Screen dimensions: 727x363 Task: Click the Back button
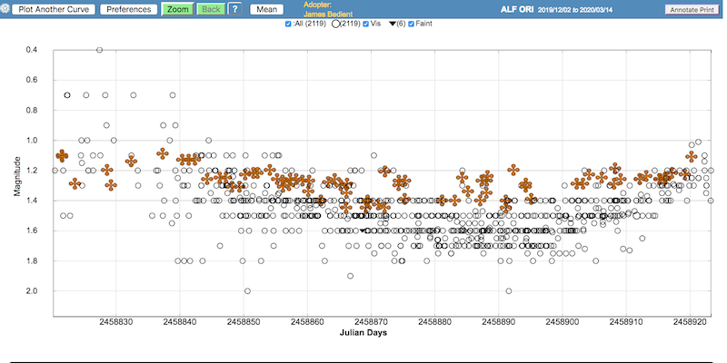click(210, 9)
